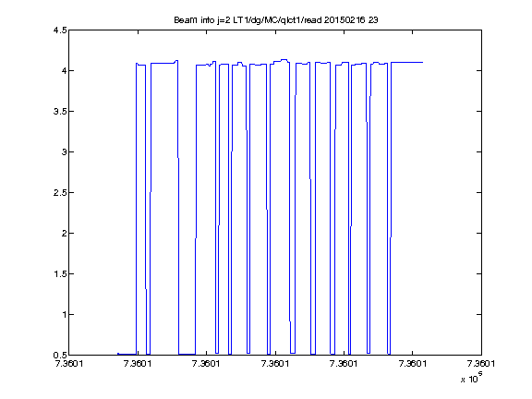The image size is (532, 399).
Task: Click the y-axis tick label 0.5
Action: tap(60, 356)
